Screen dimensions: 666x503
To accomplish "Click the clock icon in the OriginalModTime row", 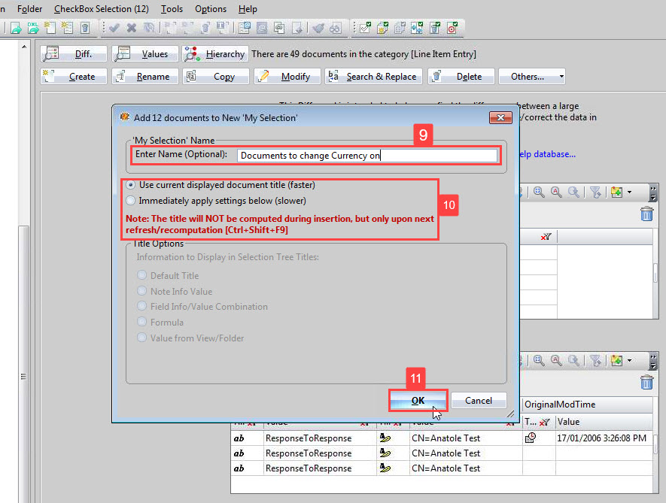I will (531, 438).
